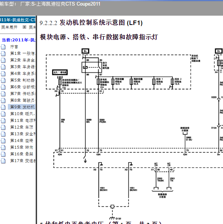Open 第13章 安全 chapter
The height and width of the screenshot is (224, 223).
tap(23, 134)
